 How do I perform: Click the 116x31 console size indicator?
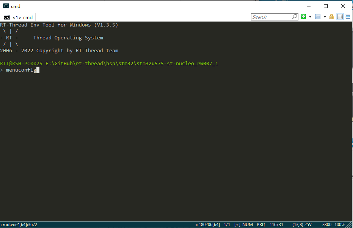276,225
